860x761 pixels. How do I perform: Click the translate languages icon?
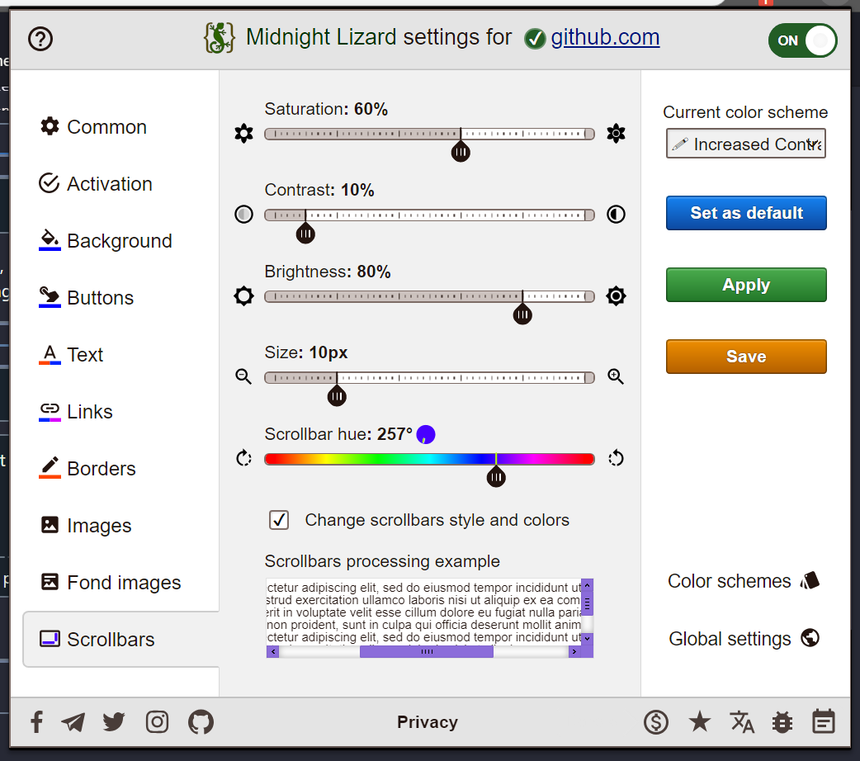click(741, 721)
